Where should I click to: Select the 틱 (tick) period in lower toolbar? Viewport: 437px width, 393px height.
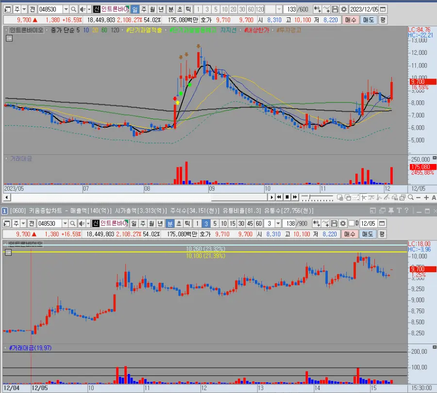187,223
